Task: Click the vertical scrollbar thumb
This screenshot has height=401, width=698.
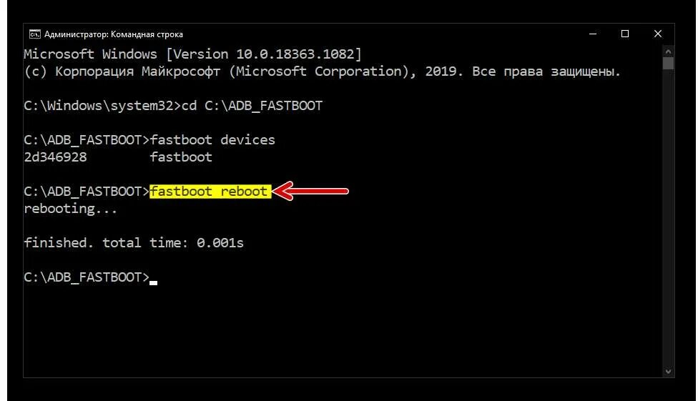Action: click(668, 63)
